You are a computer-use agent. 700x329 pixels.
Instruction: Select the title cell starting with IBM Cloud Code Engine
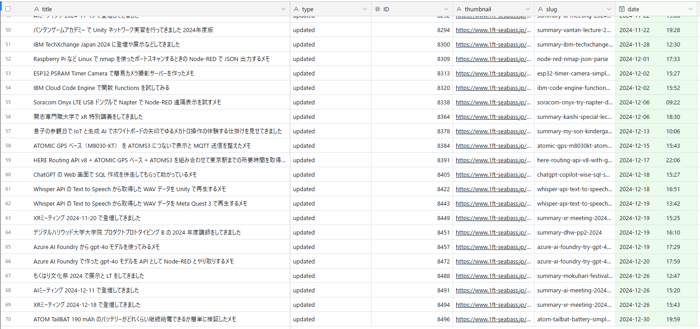tap(101, 88)
